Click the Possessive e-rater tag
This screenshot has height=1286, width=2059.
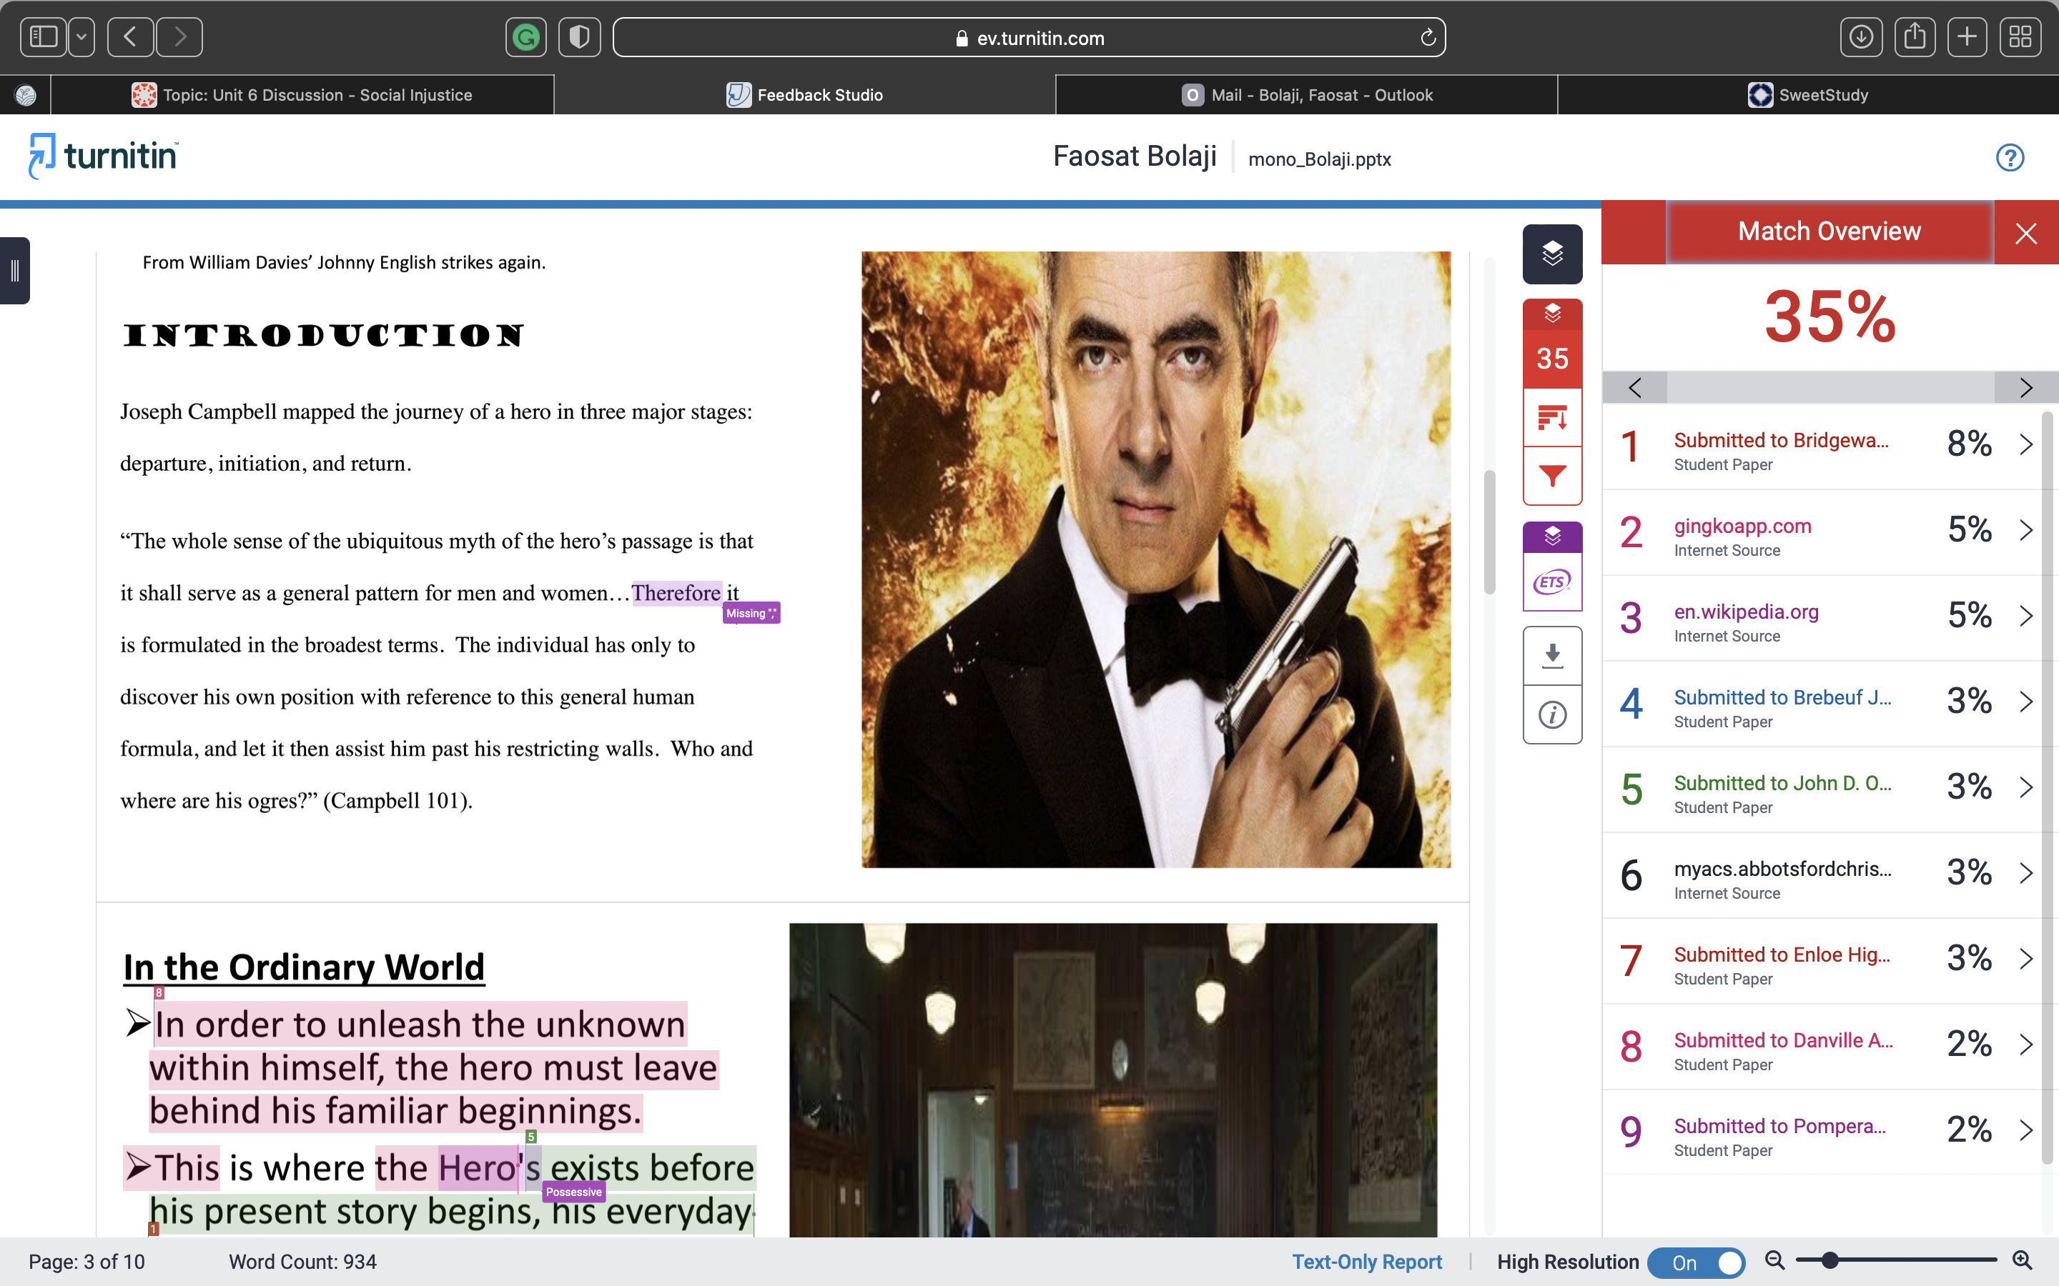click(x=573, y=1192)
